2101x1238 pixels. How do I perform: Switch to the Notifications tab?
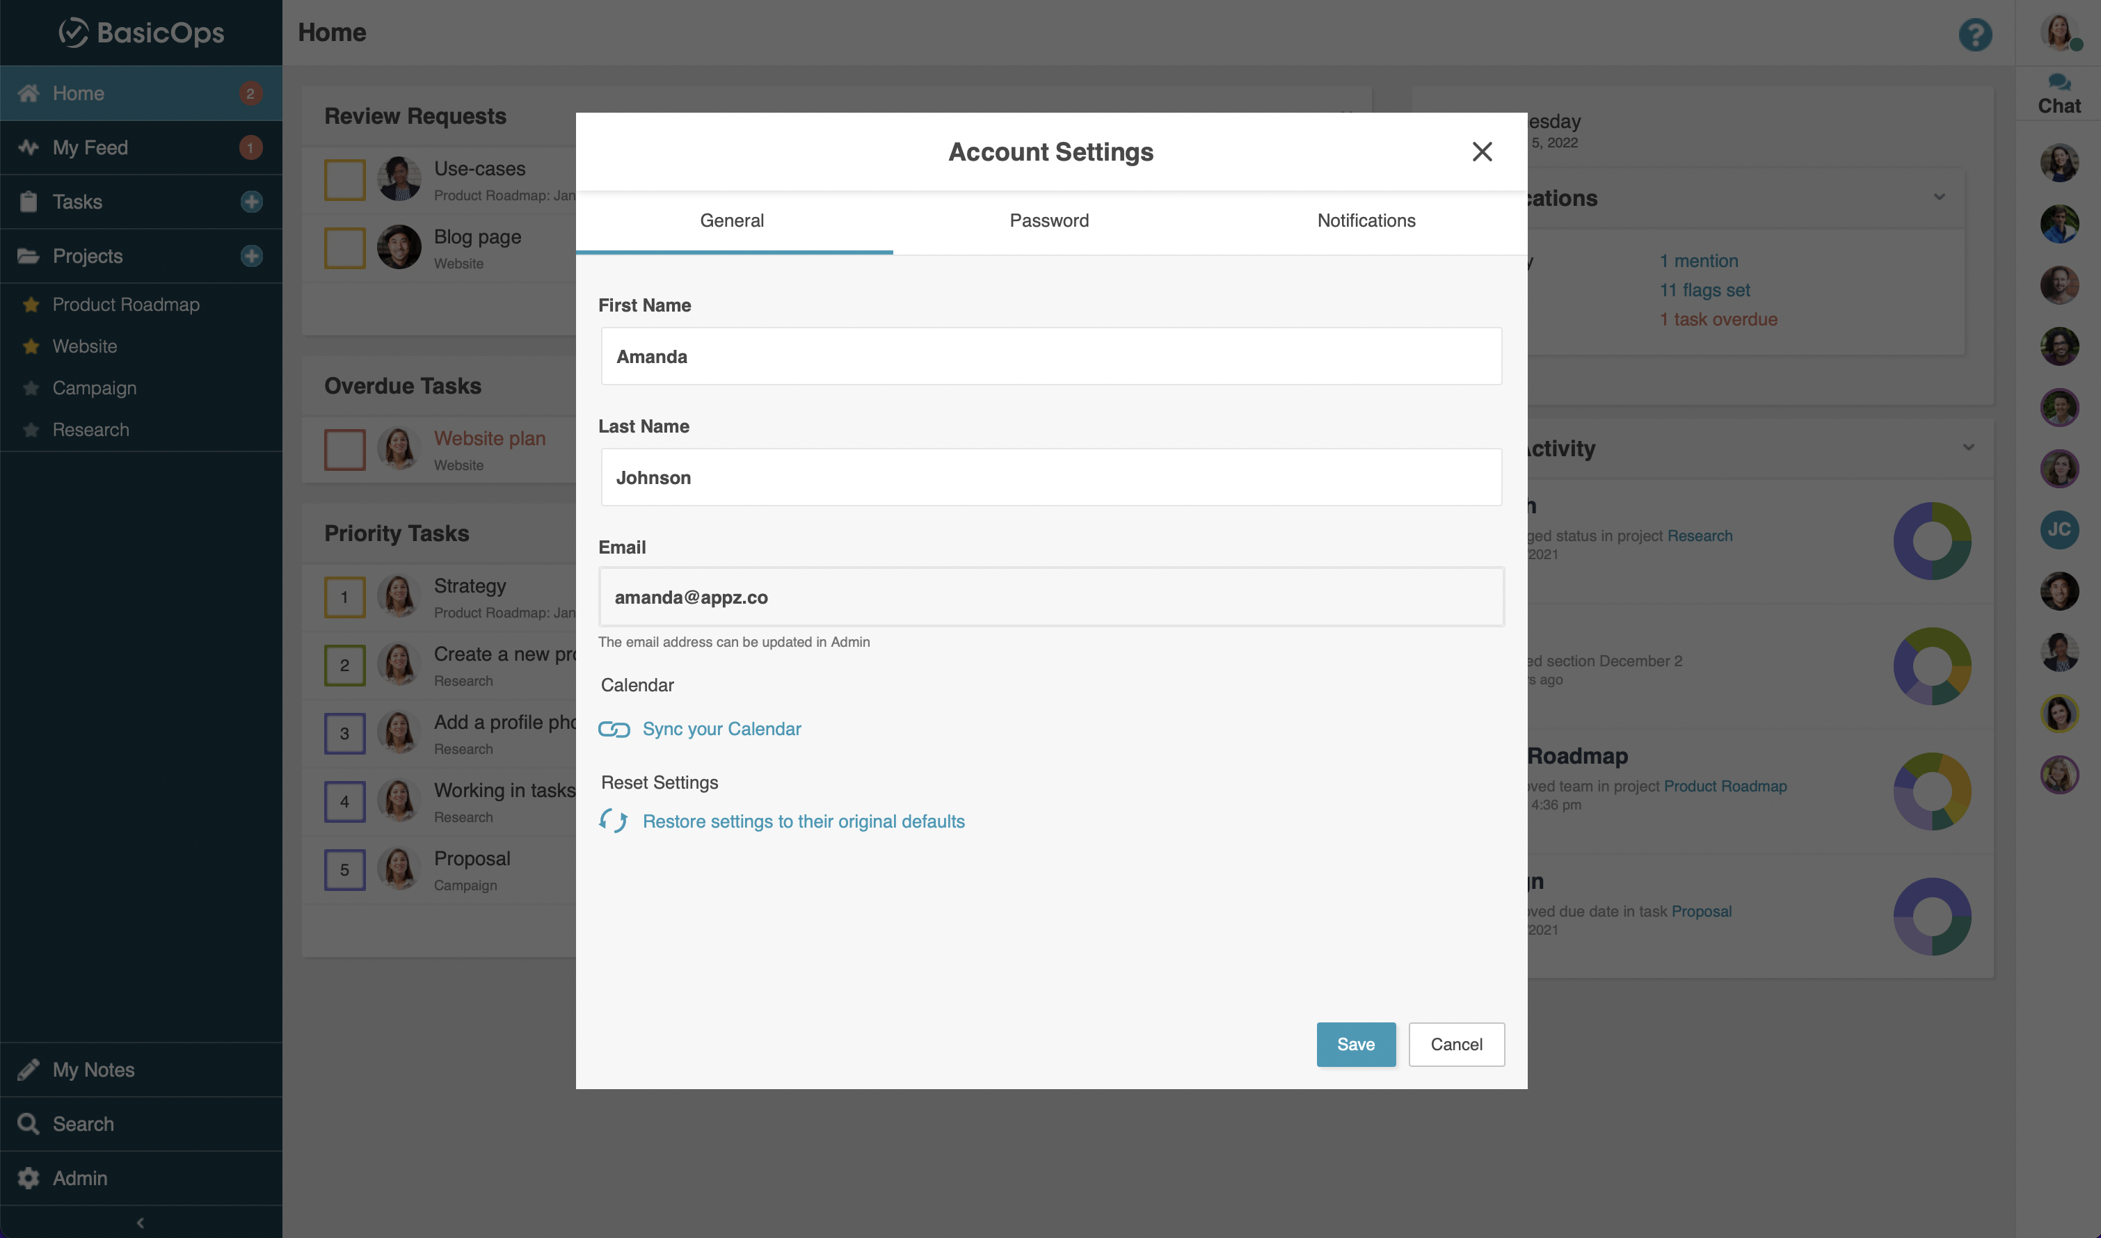point(1366,221)
